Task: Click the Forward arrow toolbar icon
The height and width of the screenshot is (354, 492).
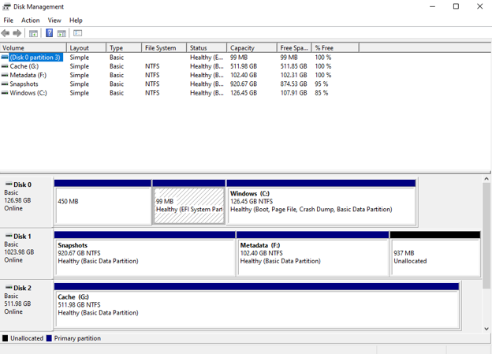Action: pos(17,33)
